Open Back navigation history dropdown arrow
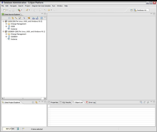The image size is (157, 132). [51, 10]
